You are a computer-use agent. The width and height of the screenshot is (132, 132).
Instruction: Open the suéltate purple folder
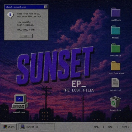pos(116,12)
